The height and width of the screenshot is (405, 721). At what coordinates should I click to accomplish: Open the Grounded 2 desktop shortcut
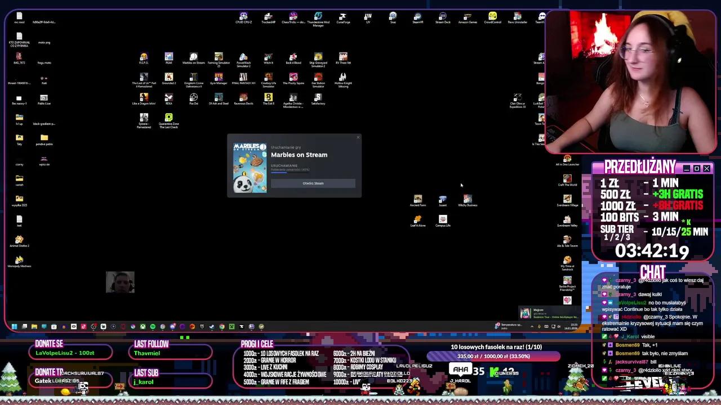pyautogui.click(x=168, y=79)
